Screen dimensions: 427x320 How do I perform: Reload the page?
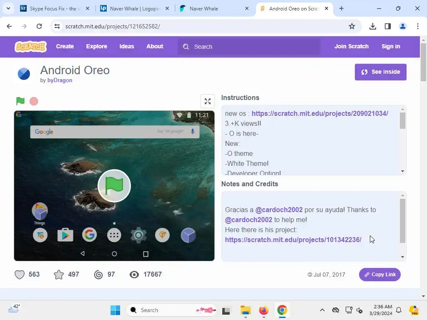pyautogui.click(x=39, y=26)
